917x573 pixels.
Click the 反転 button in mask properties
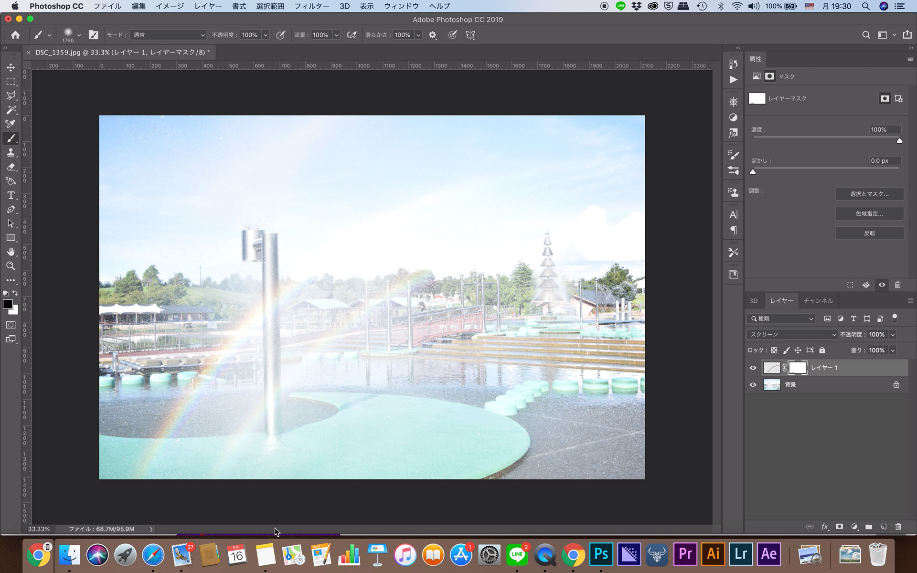pyautogui.click(x=869, y=233)
